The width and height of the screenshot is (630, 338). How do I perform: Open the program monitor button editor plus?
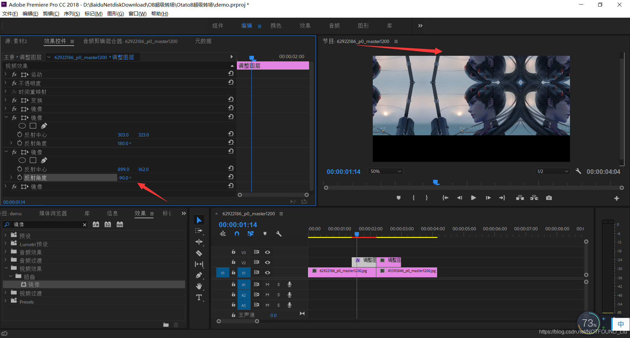pyautogui.click(x=617, y=198)
